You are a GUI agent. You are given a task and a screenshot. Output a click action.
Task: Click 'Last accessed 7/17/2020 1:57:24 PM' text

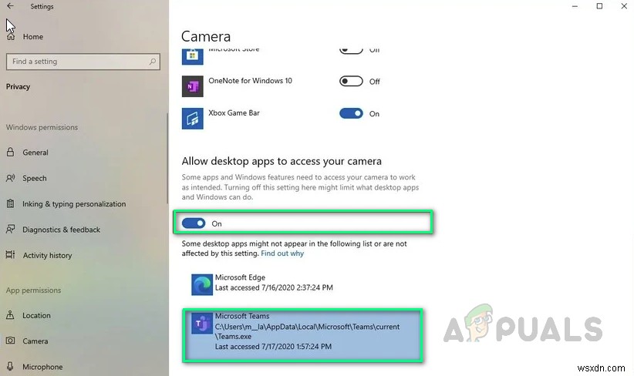(x=273, y=347)
